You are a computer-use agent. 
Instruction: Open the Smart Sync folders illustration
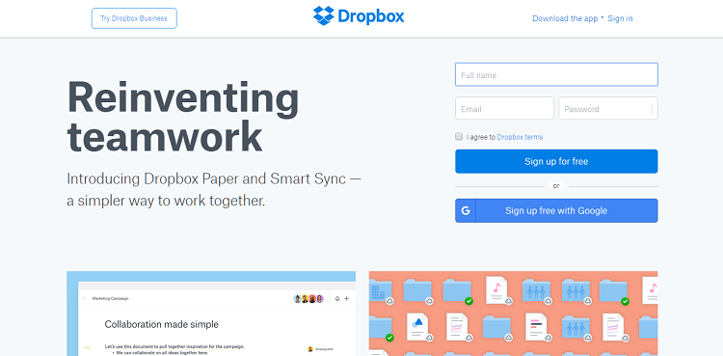[513, 314]
